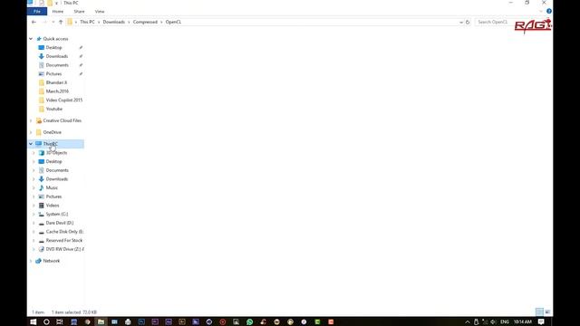Image resolution: width=580 pixels, height=326 pixels.
Task: Expand 3D Objects tree node
Action: point(34,153)
